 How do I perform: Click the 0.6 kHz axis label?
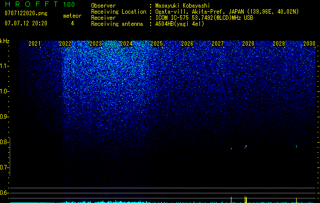pyautogui.click(x=4, y=193)
